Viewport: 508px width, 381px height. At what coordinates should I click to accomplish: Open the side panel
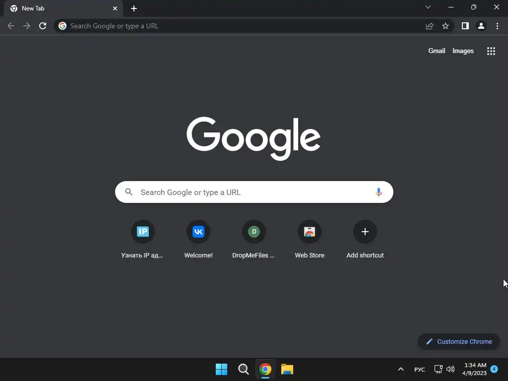(465, 26)
